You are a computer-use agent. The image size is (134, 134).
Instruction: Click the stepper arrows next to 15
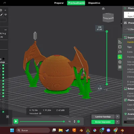[x=74, y=122]
